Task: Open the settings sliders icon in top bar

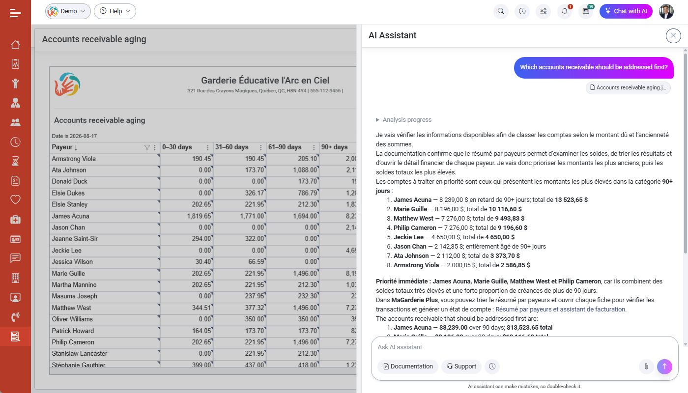Action: click(x=543, y=11)
